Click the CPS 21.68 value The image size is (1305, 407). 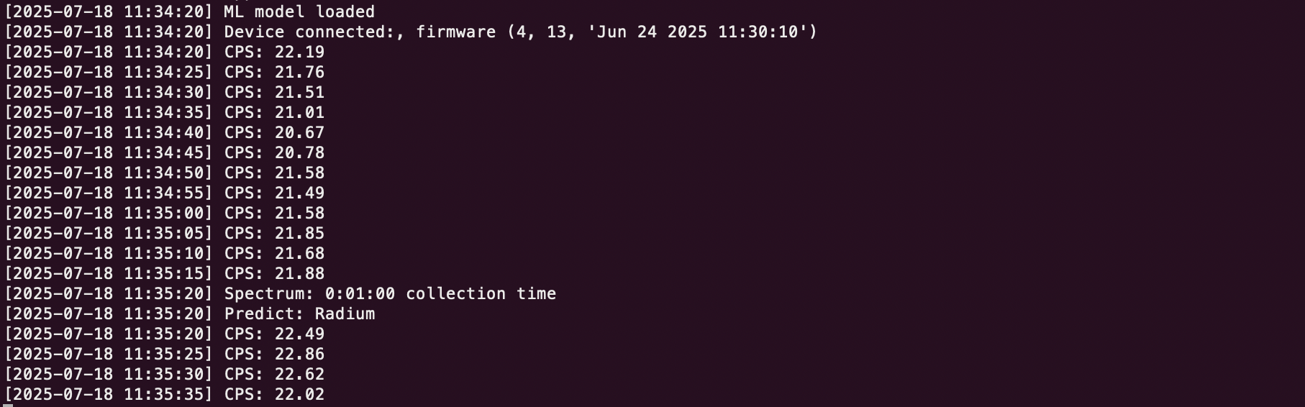[299, 253]
